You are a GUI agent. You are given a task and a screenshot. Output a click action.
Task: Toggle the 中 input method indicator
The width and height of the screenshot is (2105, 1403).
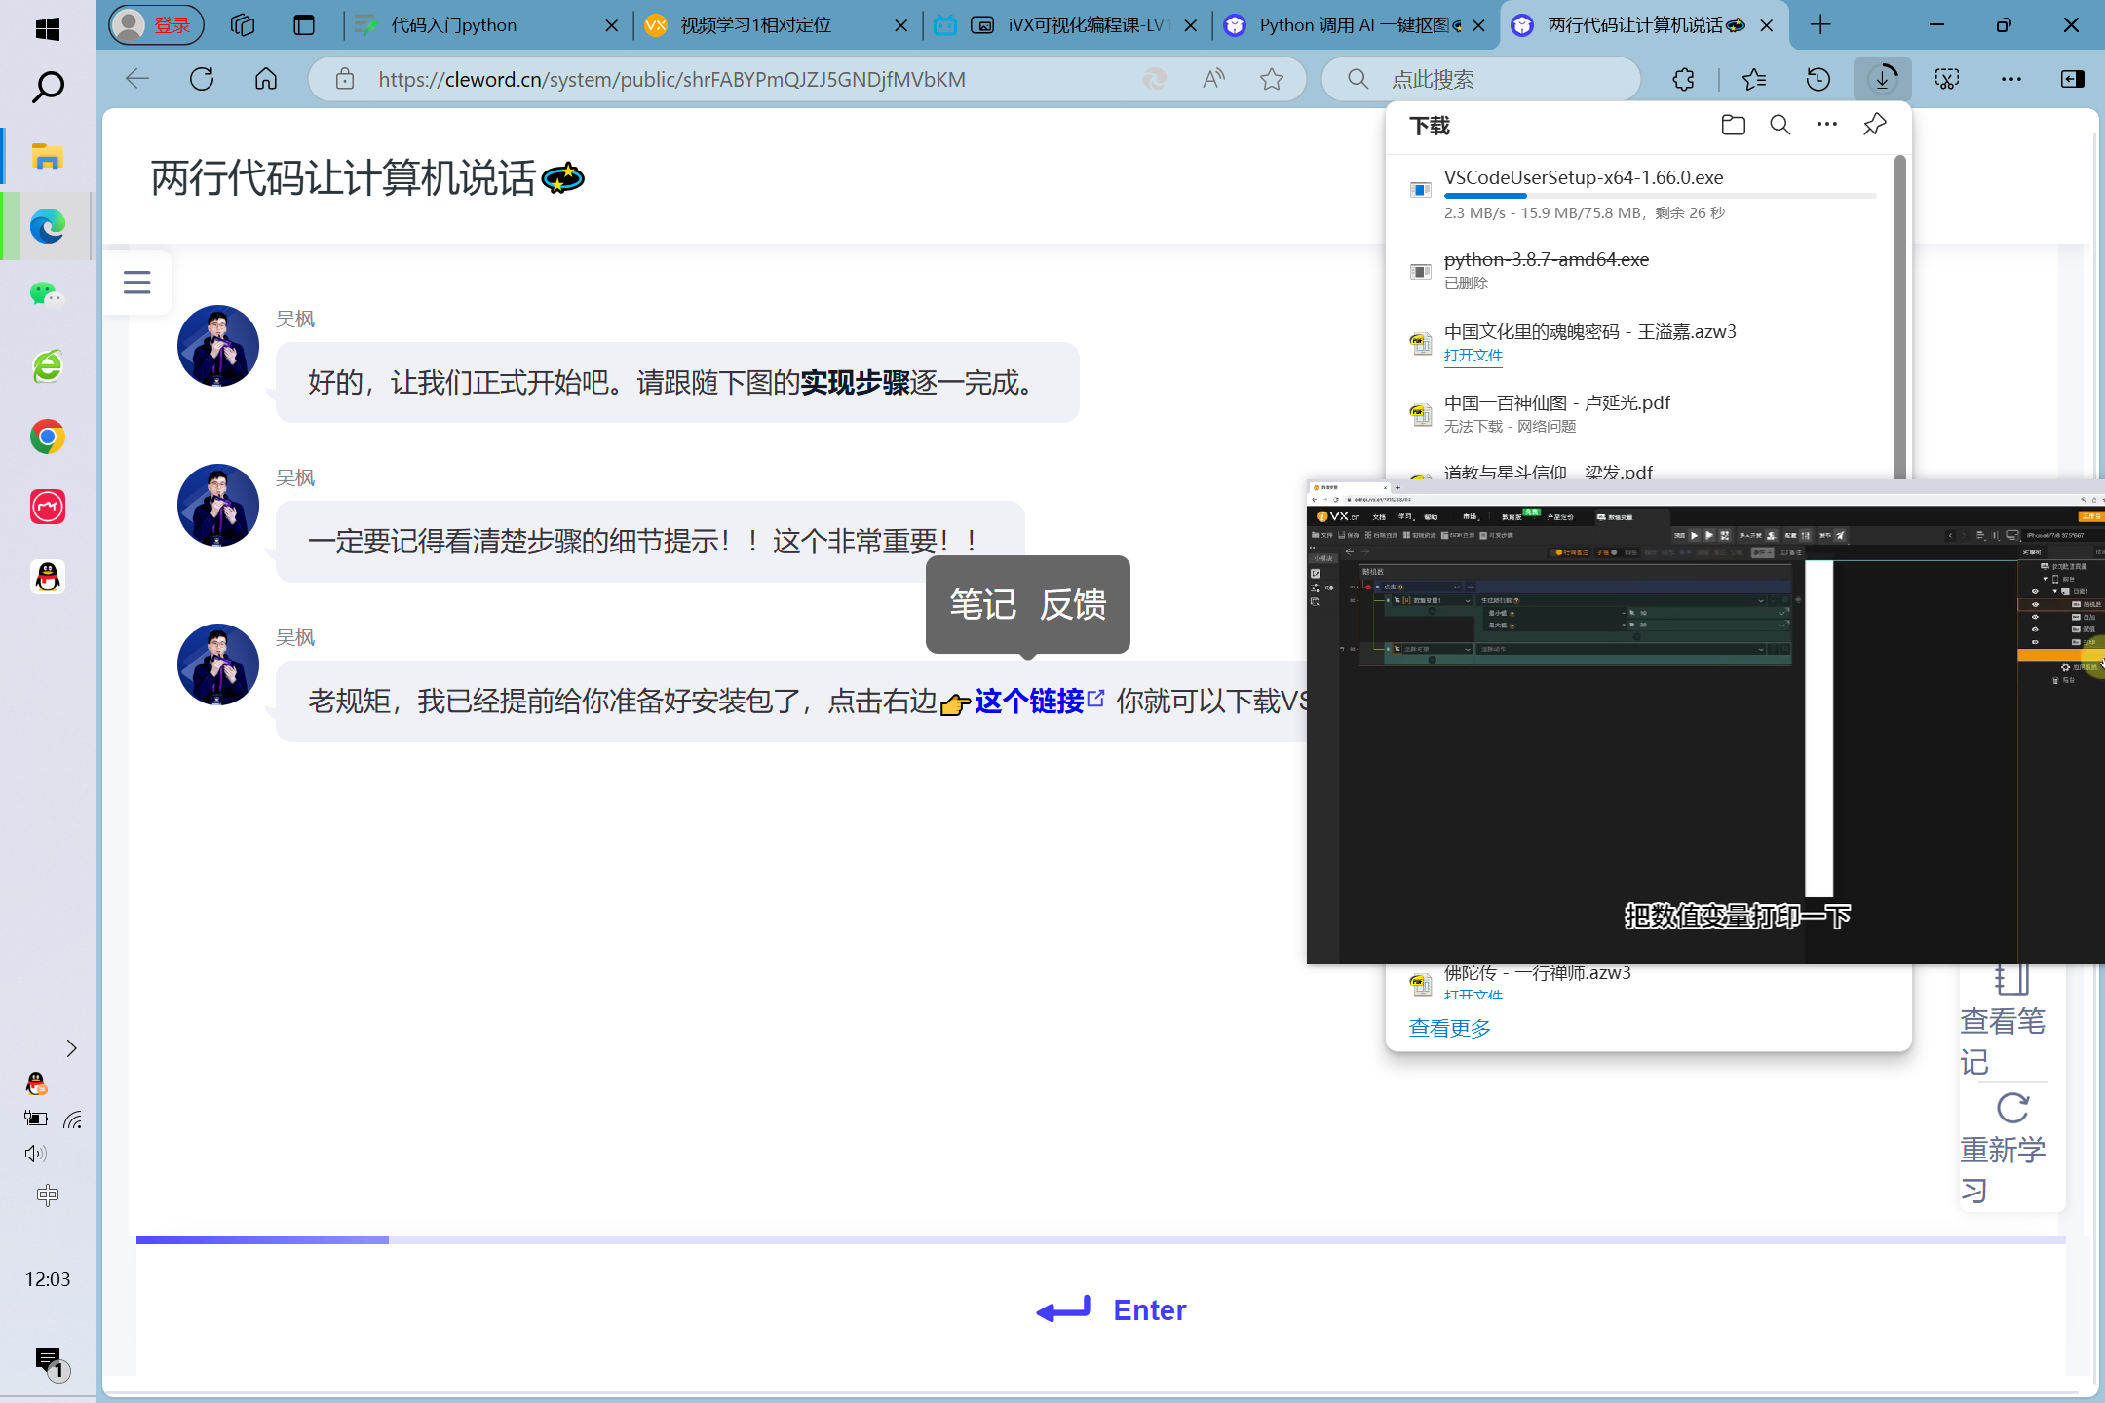pyautogui.click(x=47, y=1194)
